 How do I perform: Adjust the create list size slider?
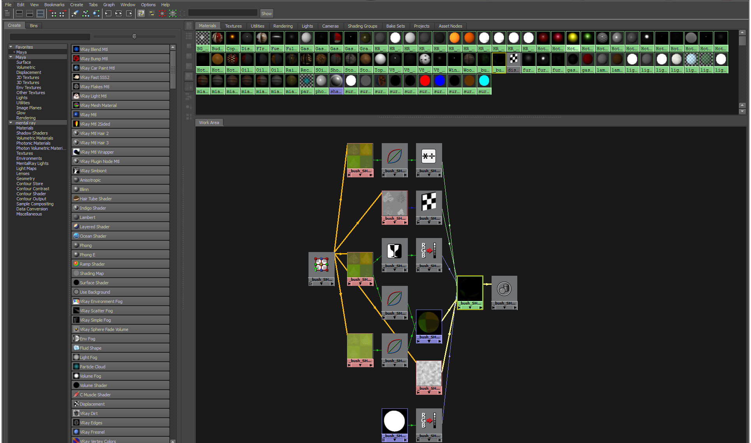coord(134,37)
